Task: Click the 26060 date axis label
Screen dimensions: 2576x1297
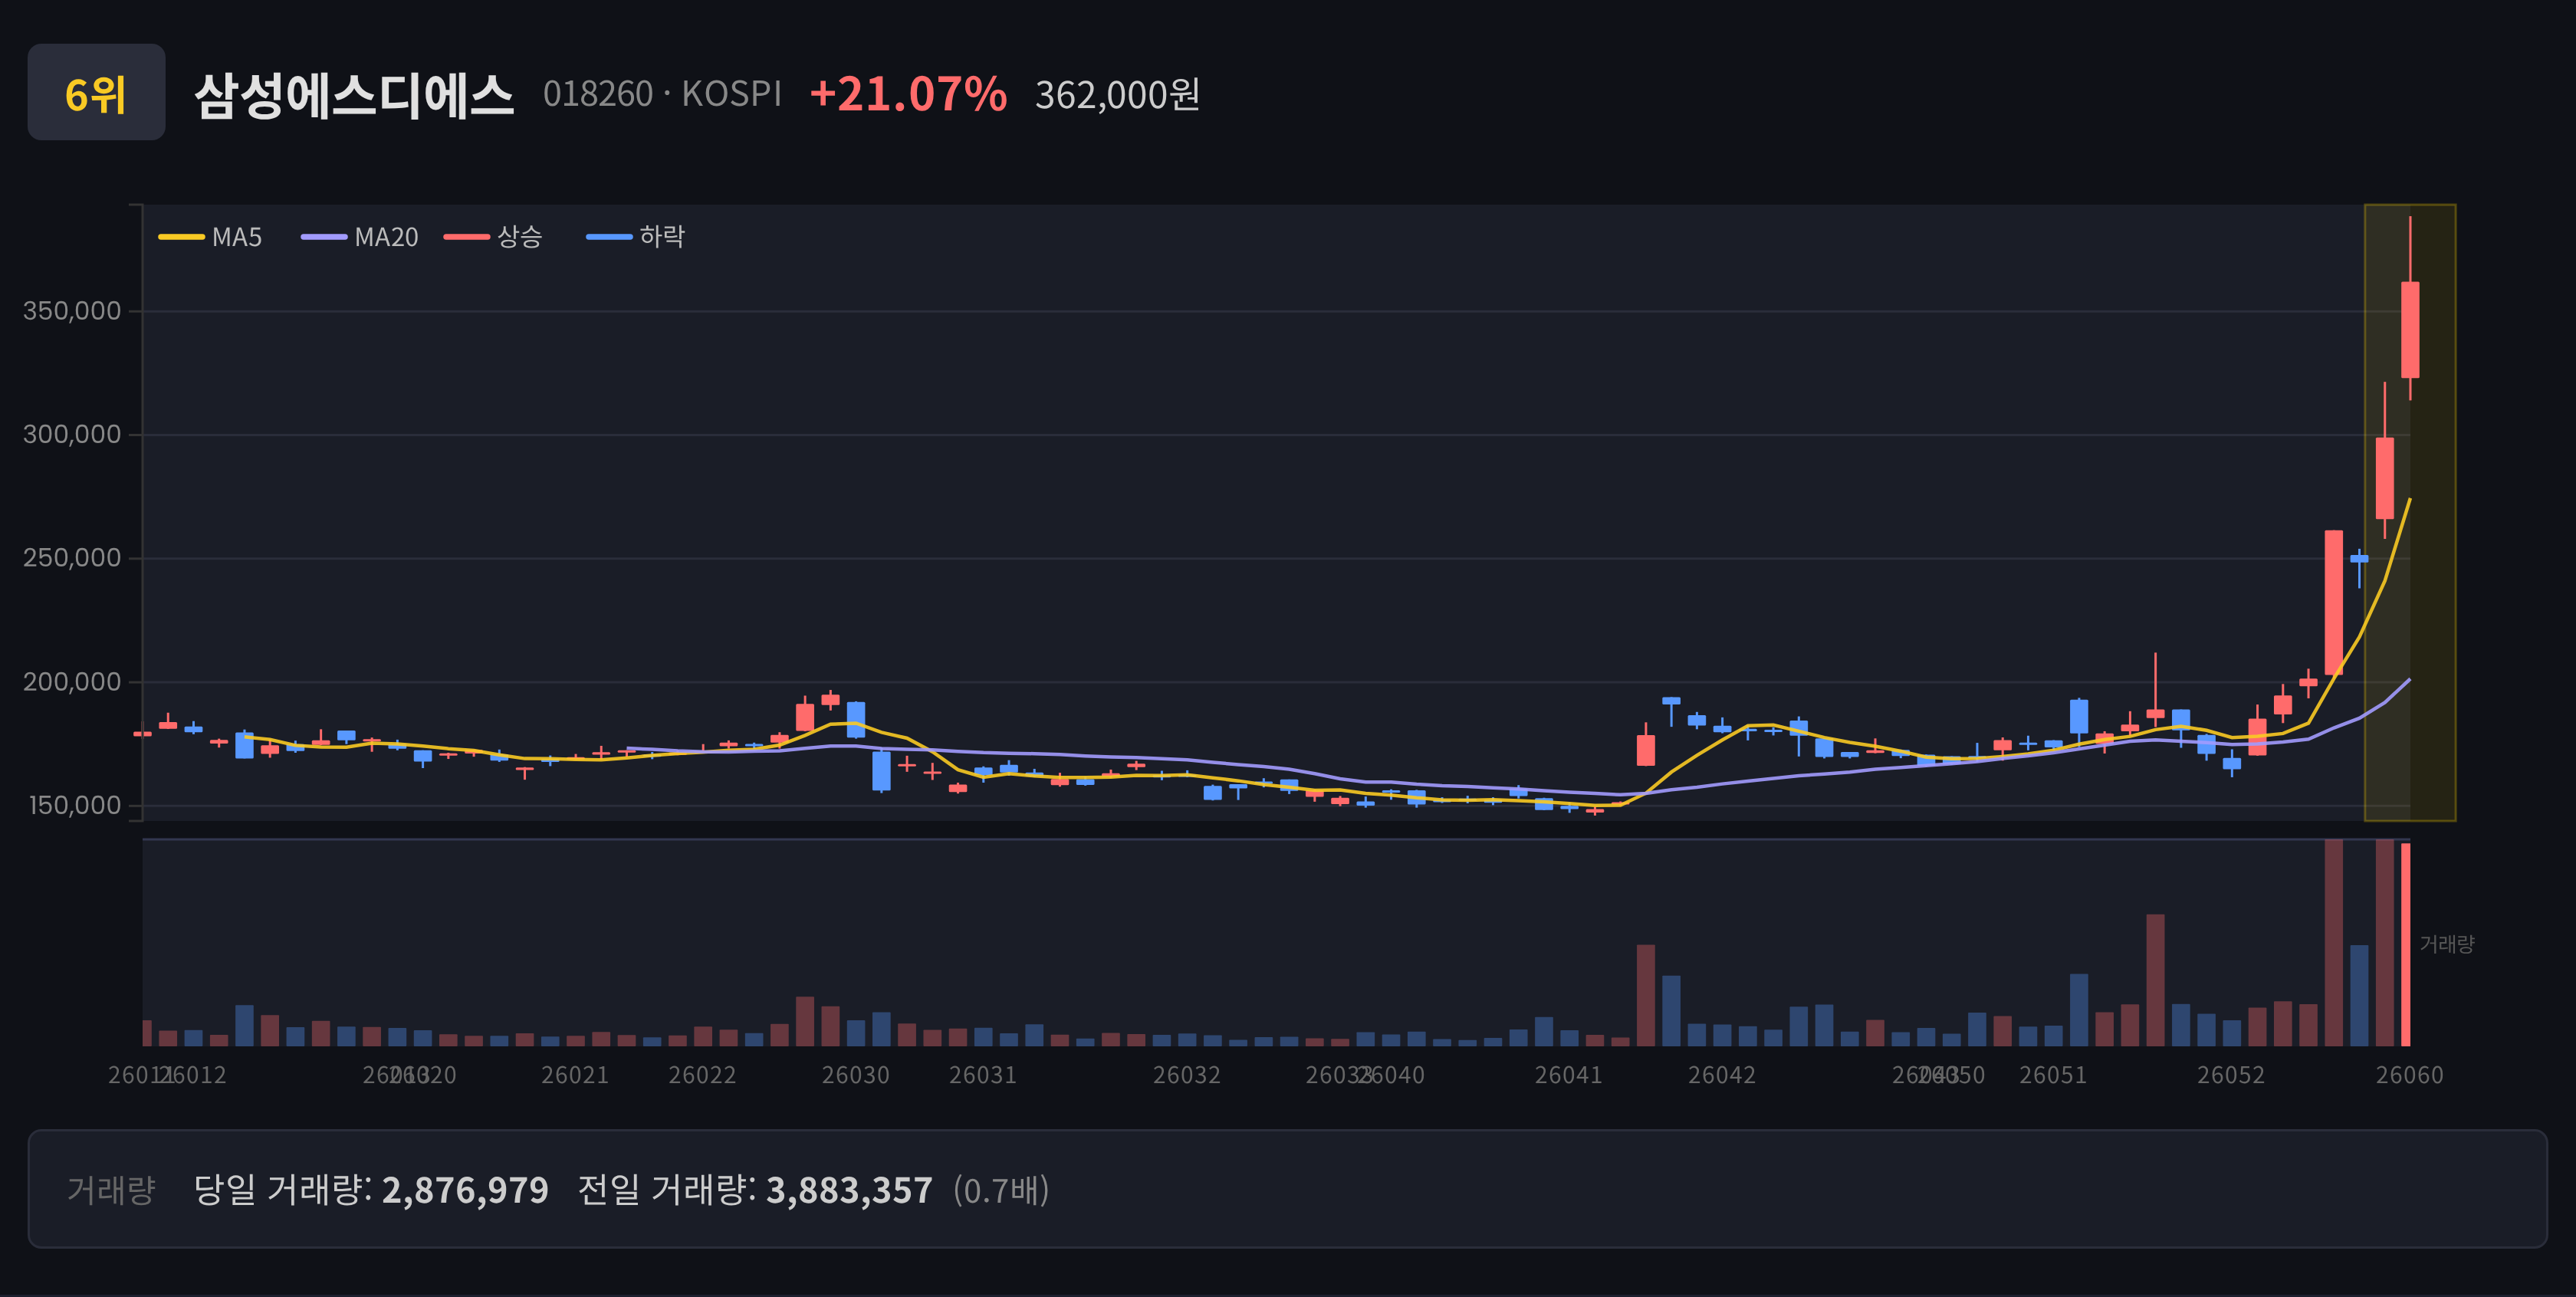Action: pyautogui.click(x=2410, y=1075)
